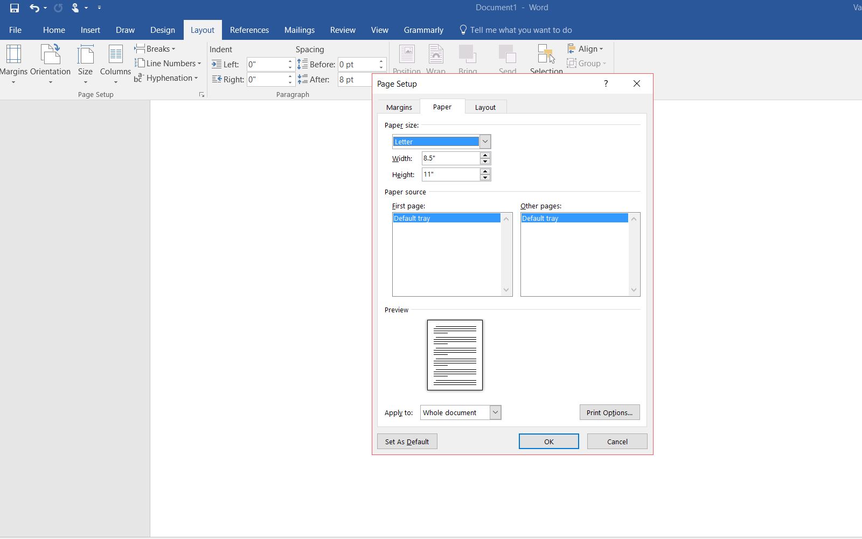Switch to the Home ribbon tab
This screenshot has width=862, height=539.
pyautogui.click(x=54, y=30)
